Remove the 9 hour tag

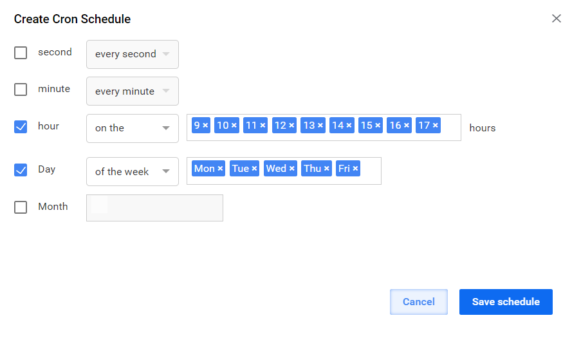point(205,126)
